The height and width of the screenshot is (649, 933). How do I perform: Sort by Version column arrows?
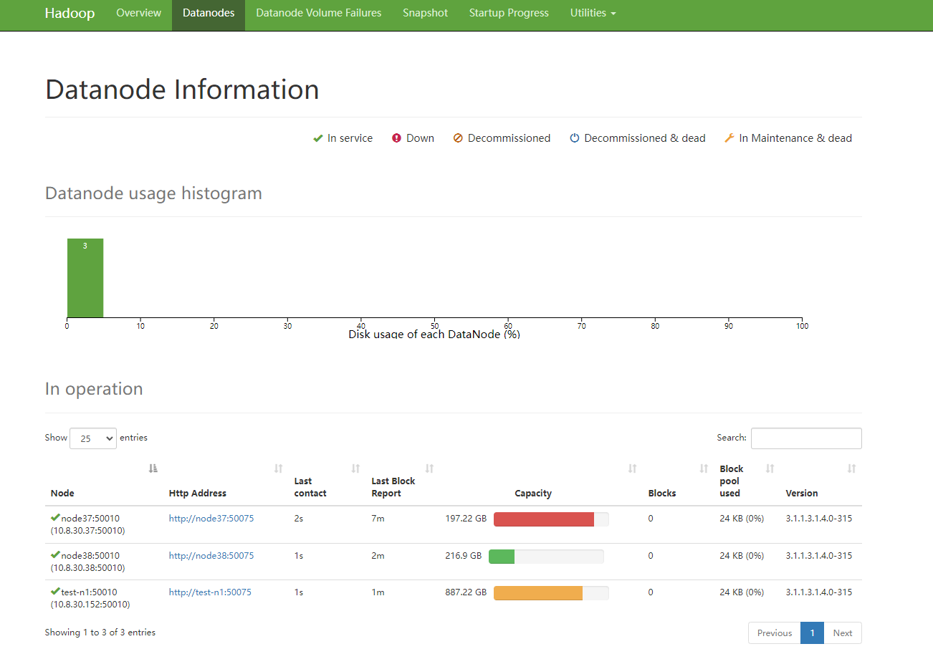click(851, 468)
